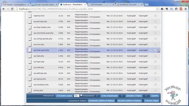Click the file icon for wp-load.php

pos(30,56)
